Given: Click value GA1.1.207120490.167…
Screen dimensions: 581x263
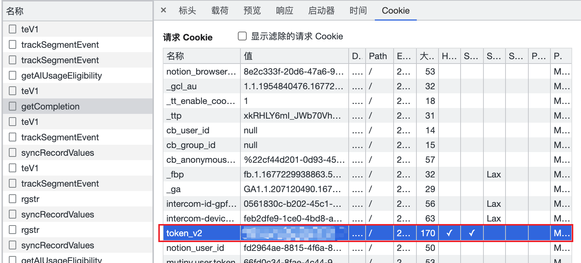Looking at the screenshot, I should (x=292, y=189).
